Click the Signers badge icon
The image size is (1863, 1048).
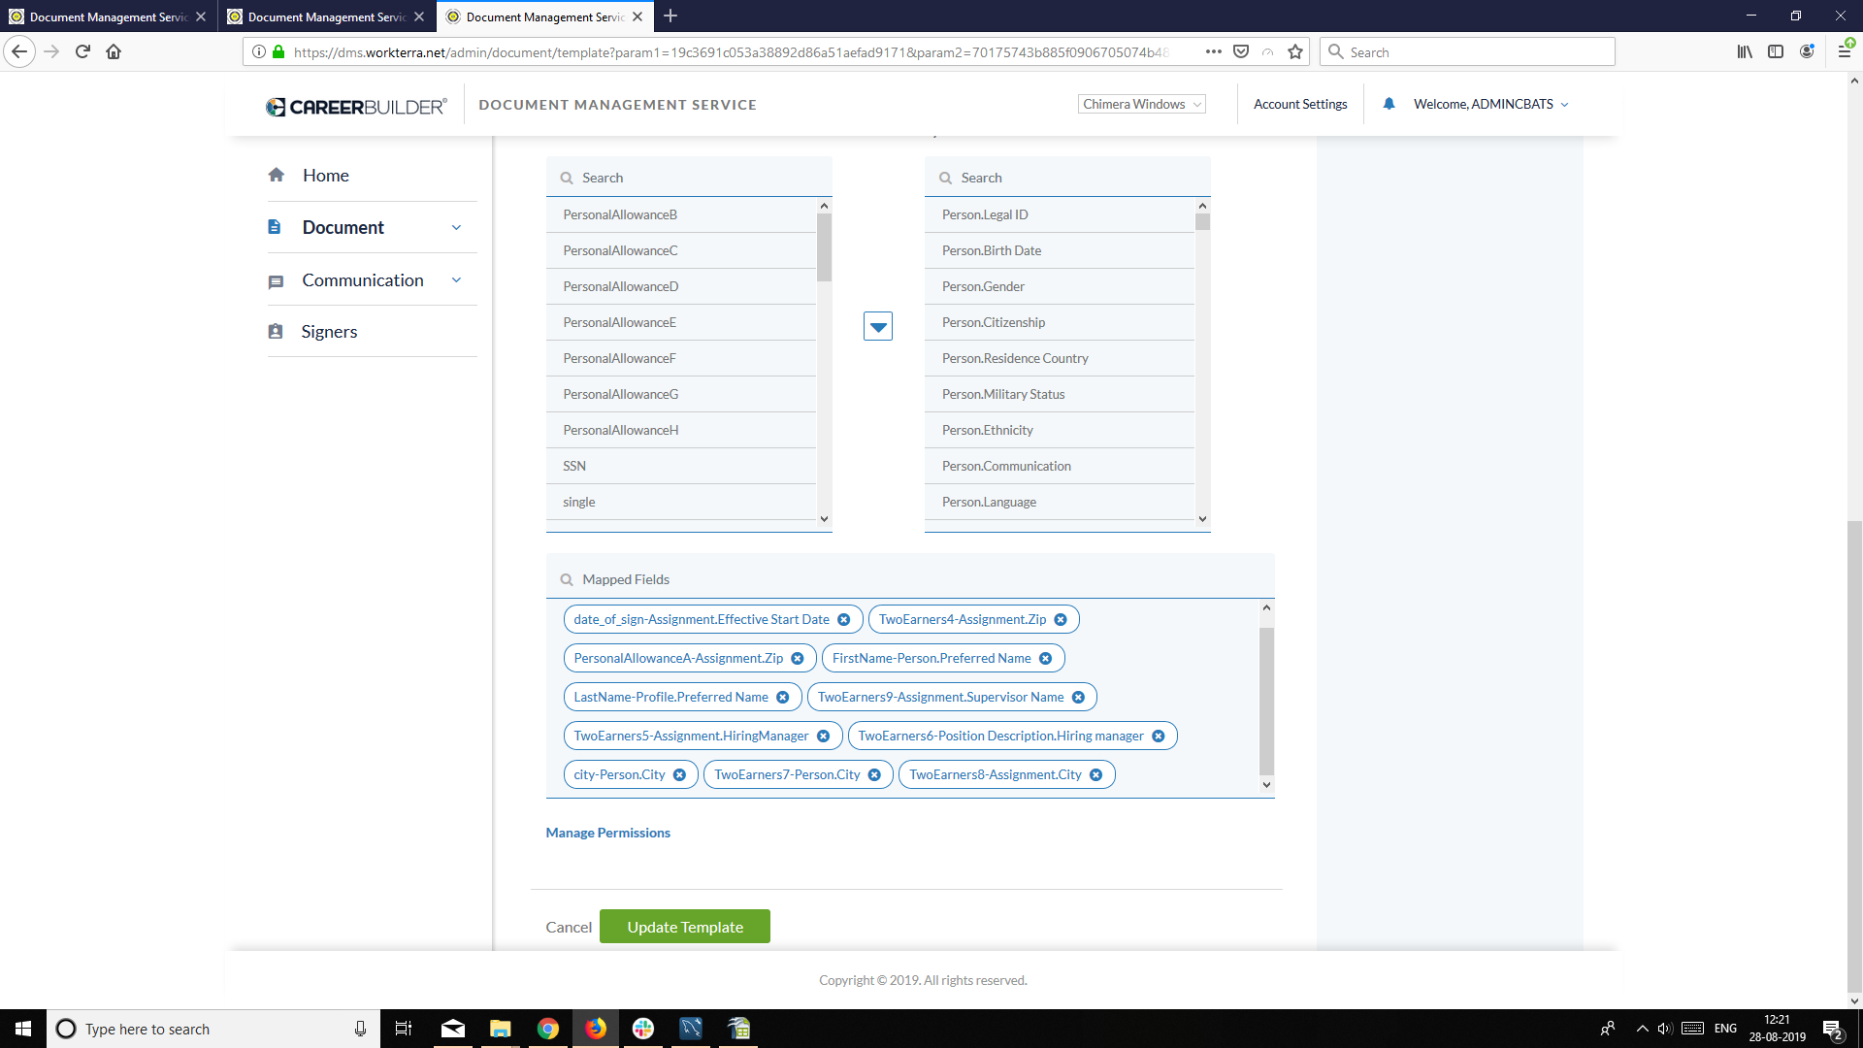click(x=277, y=331)
